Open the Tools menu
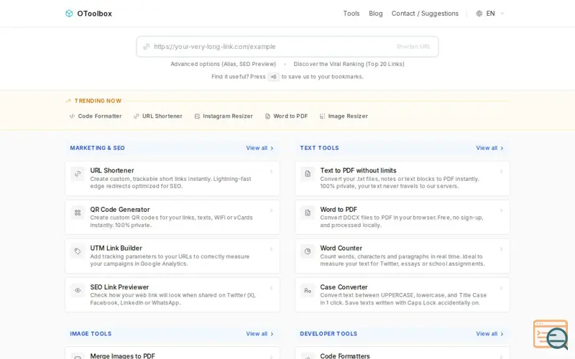575x359 pixels. (x=351, y=14)
